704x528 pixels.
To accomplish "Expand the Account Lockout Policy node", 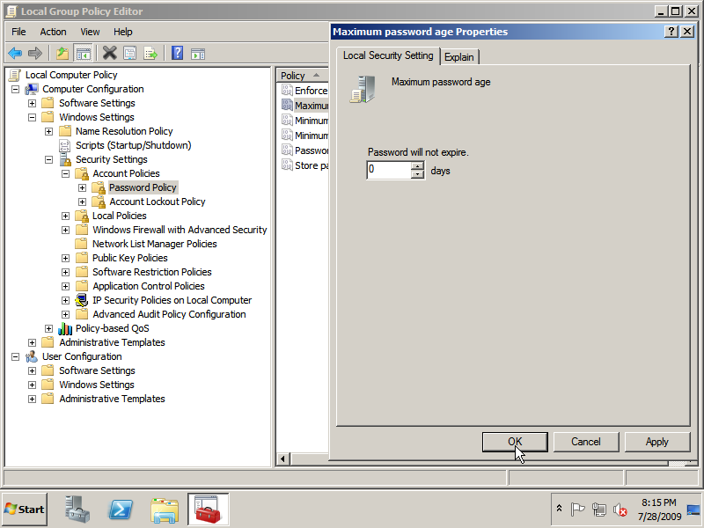I will (82, 202).
